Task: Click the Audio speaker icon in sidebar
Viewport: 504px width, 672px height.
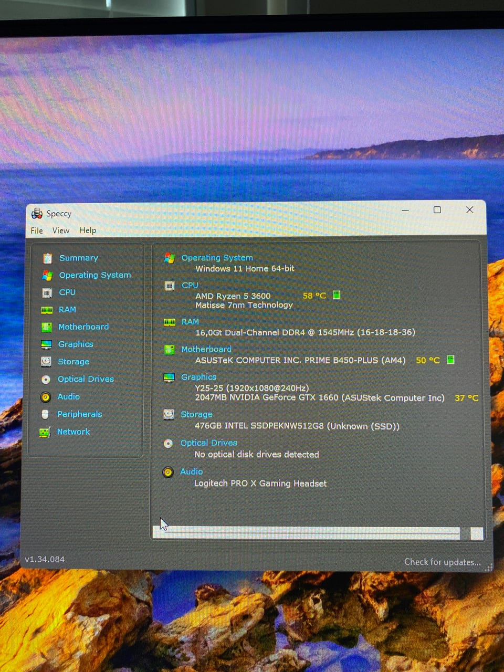Action: point(46,397)
